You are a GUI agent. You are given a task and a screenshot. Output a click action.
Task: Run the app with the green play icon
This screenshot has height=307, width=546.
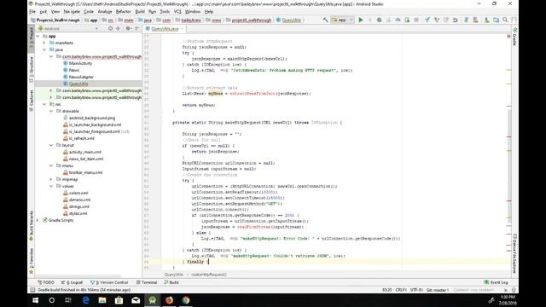click(x=361, y=20)
